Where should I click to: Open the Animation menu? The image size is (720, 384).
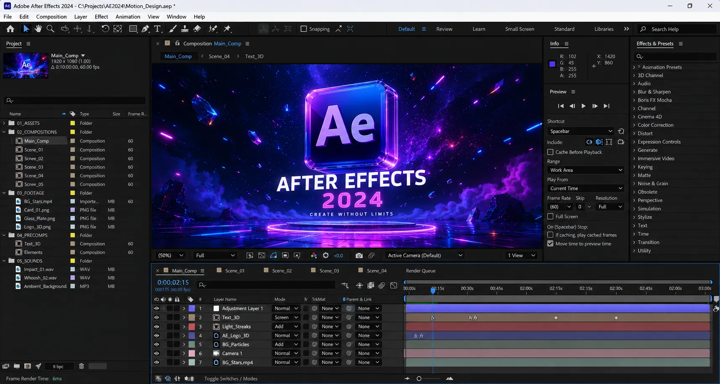(128, 17)
